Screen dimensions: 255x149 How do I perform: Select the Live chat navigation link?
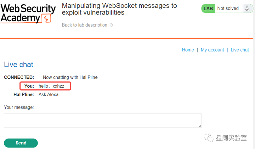[240, 50]
